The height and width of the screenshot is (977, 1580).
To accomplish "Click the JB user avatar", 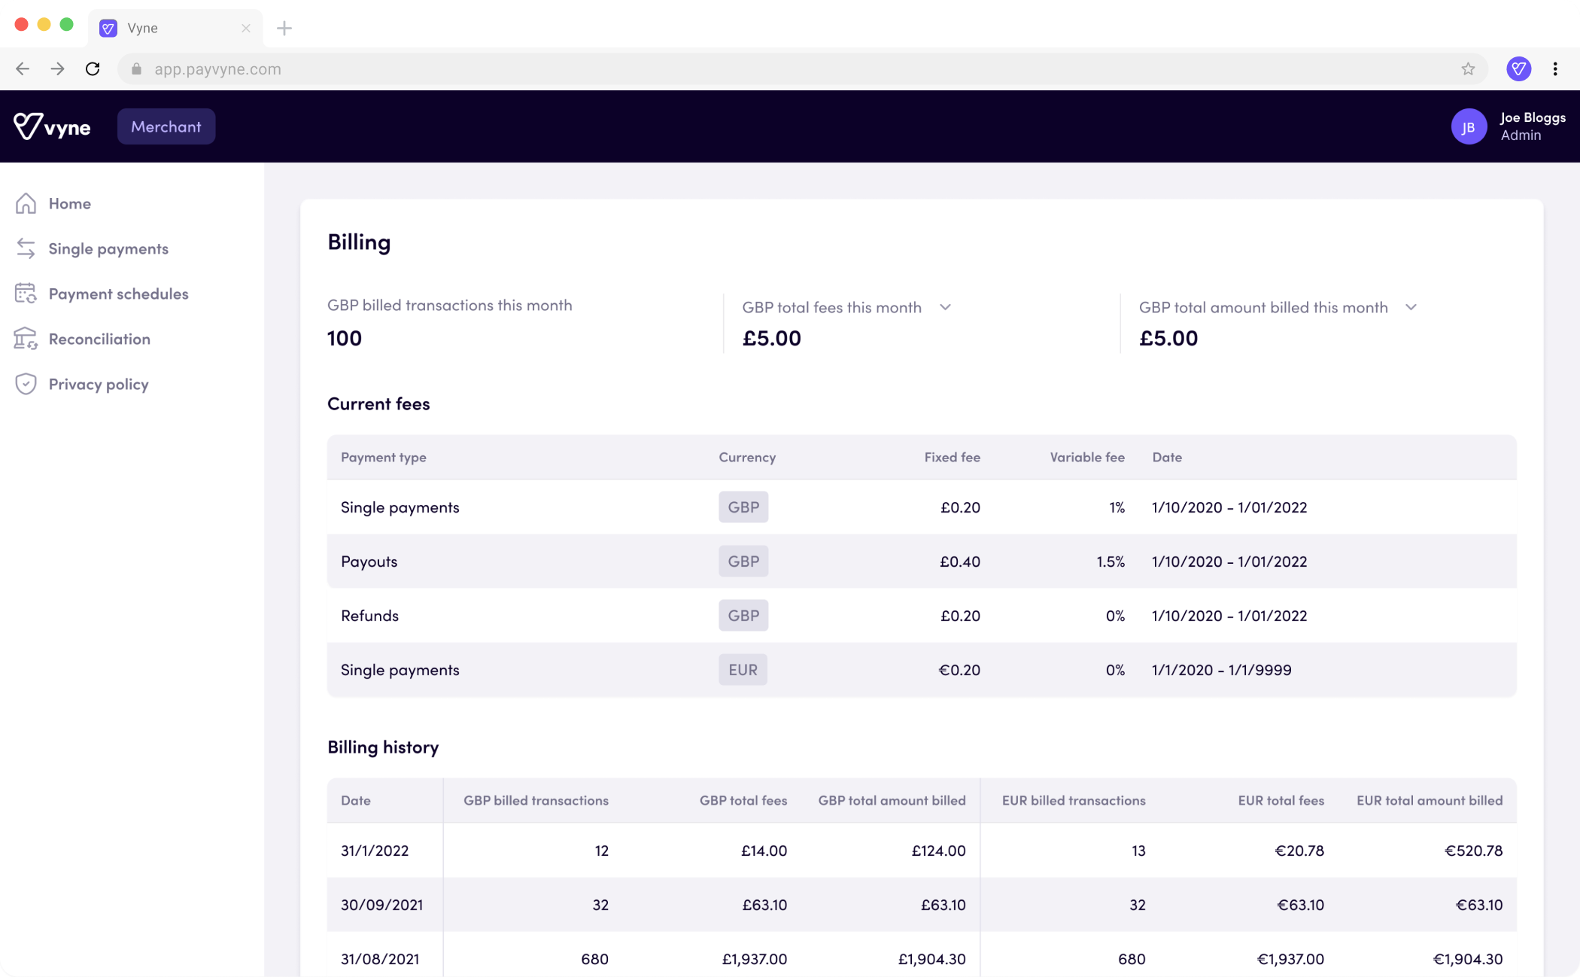I will pos(1468,126).
